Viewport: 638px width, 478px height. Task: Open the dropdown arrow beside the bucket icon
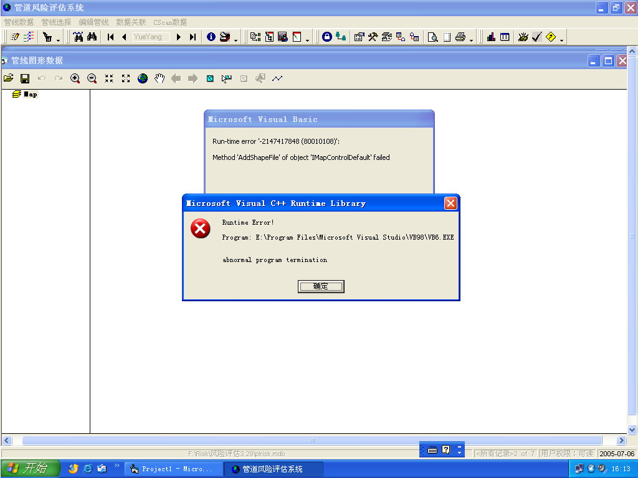click(x=58, y=39)
